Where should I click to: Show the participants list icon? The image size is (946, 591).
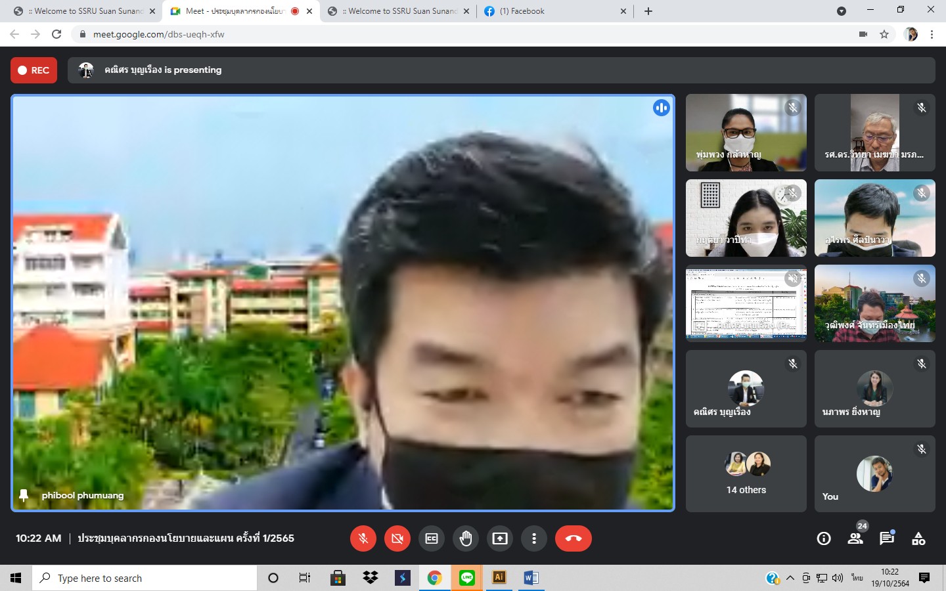coord(855,538)
